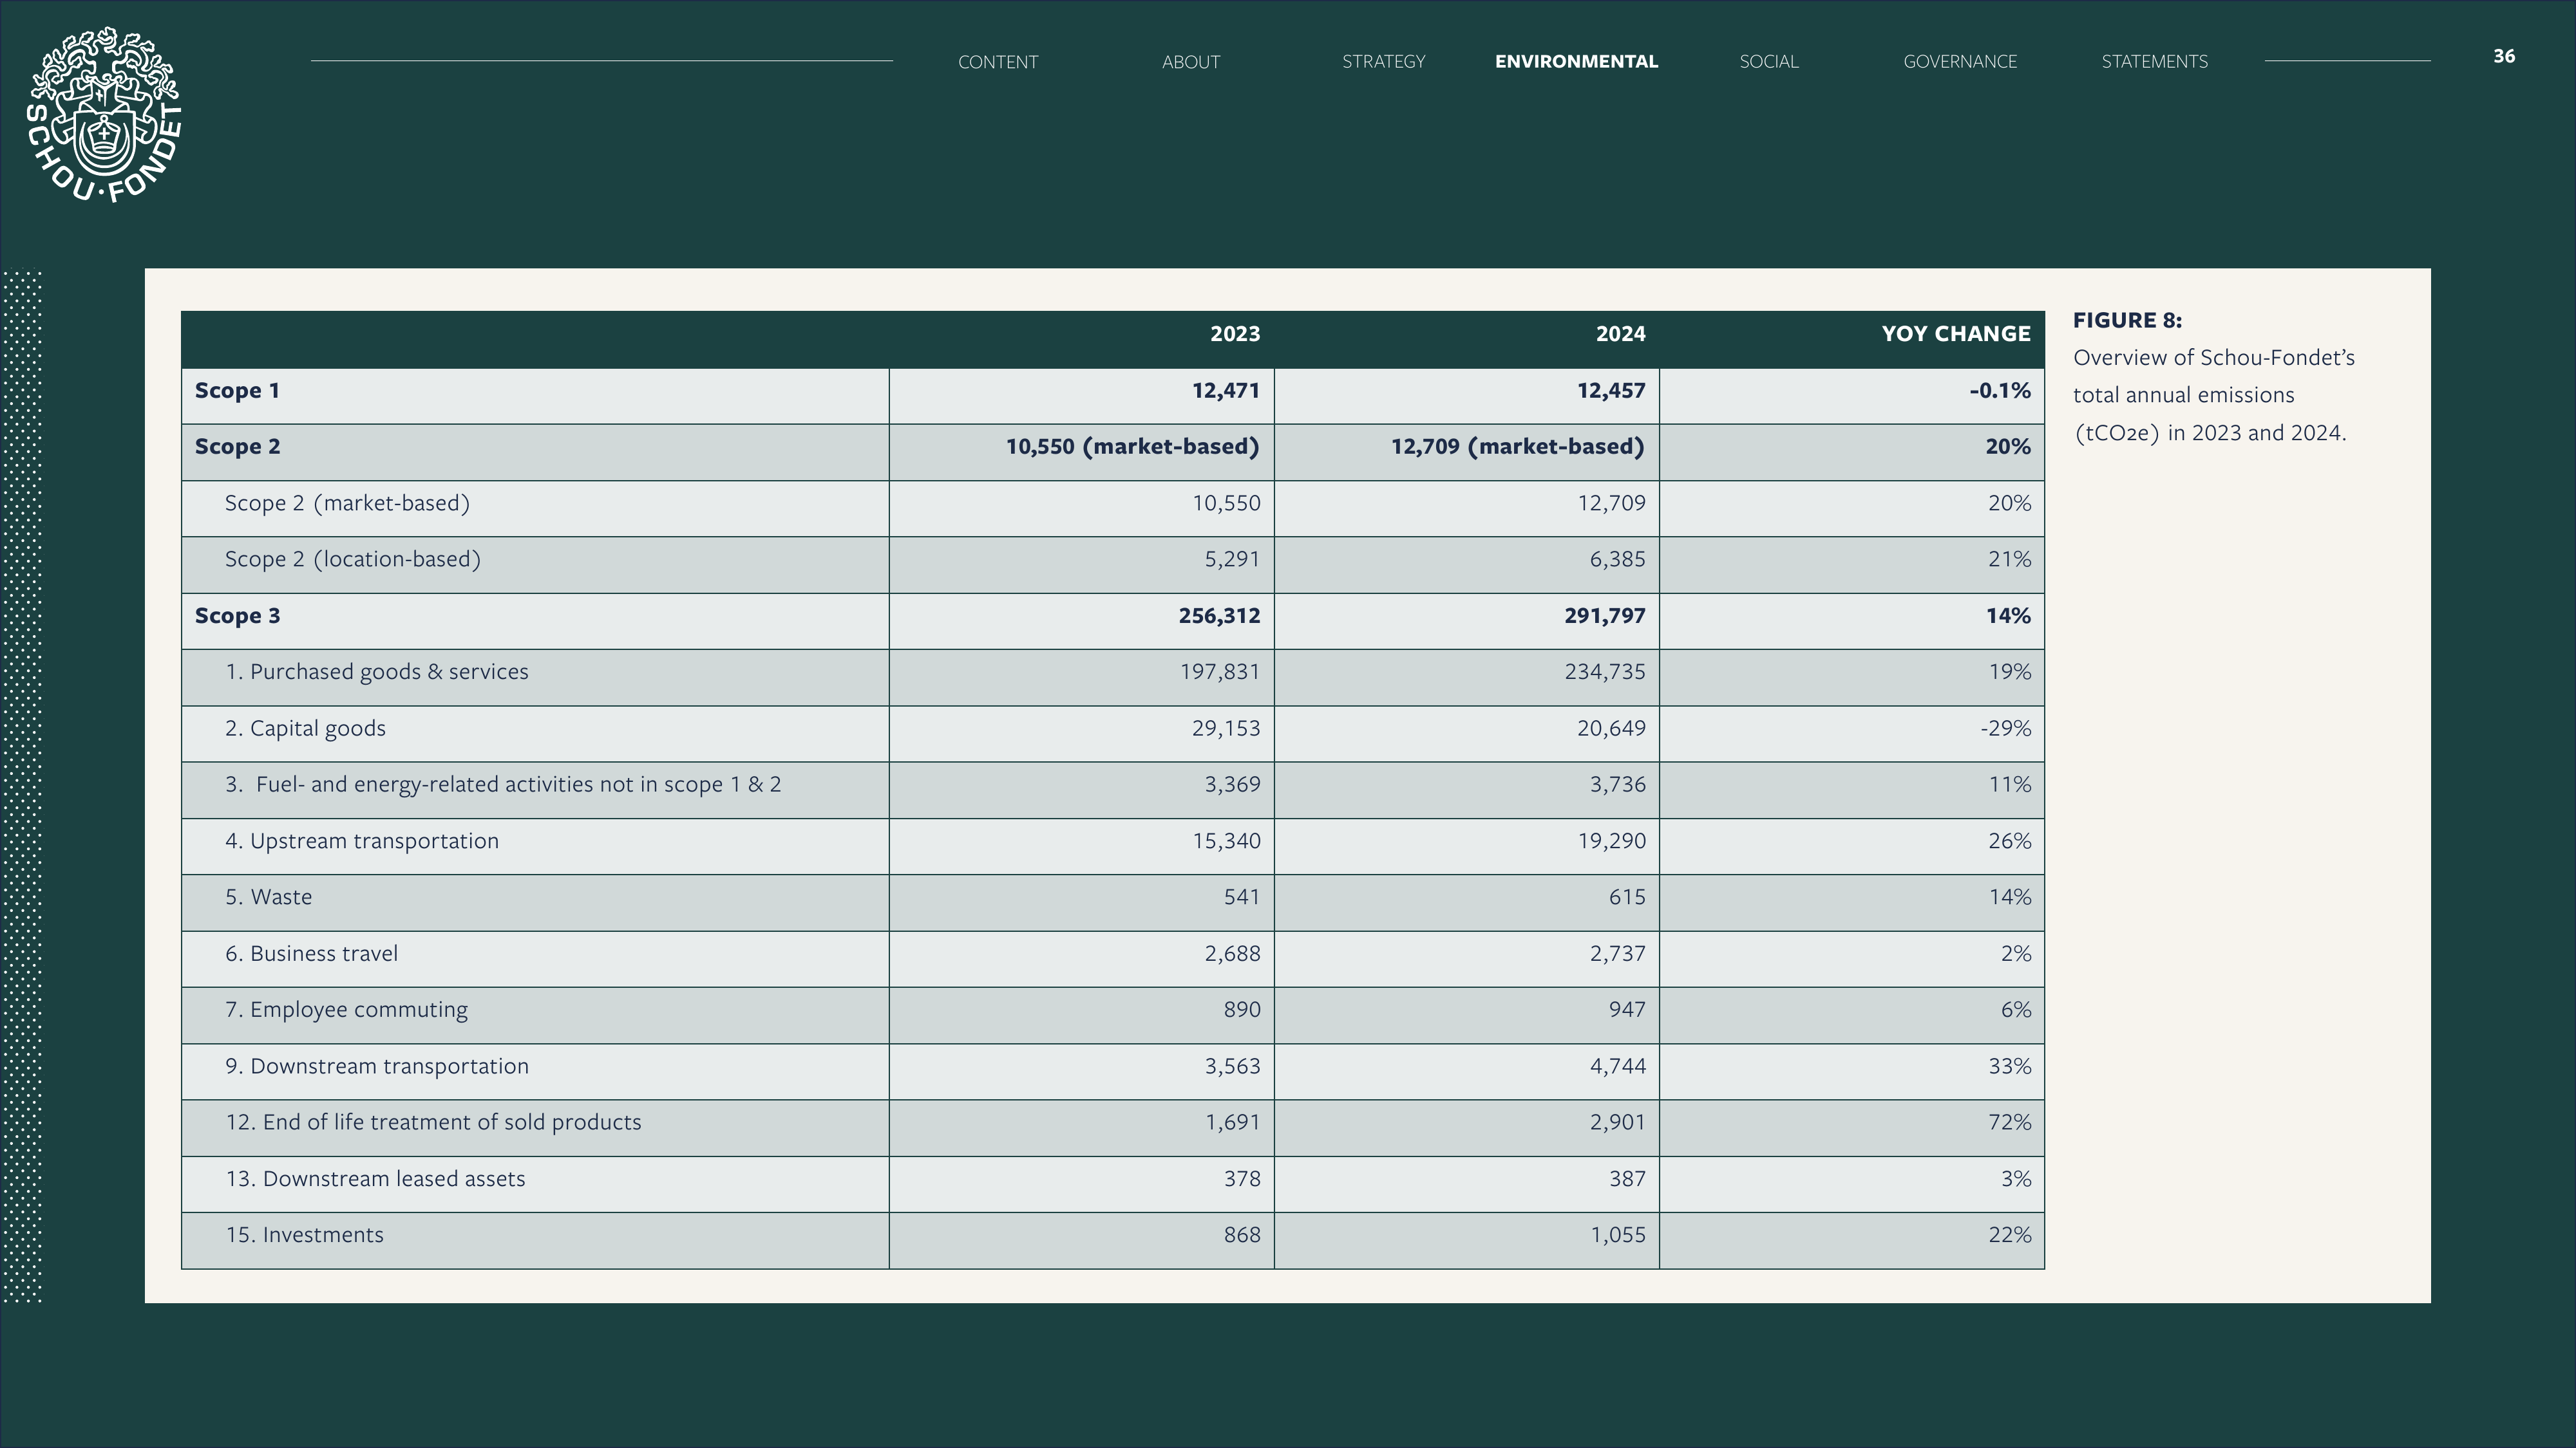Select Business travel value 2,688
The width and height of the screenshot is (2576, 1448).
(1232, 954)
